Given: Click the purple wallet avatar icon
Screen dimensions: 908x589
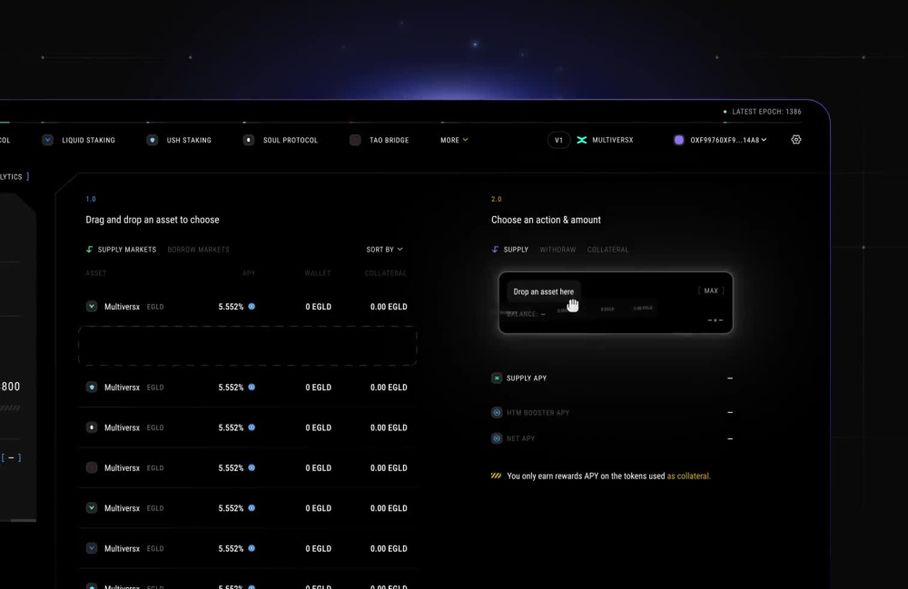Looking at the screenshot, I should (x=678, y=140).
